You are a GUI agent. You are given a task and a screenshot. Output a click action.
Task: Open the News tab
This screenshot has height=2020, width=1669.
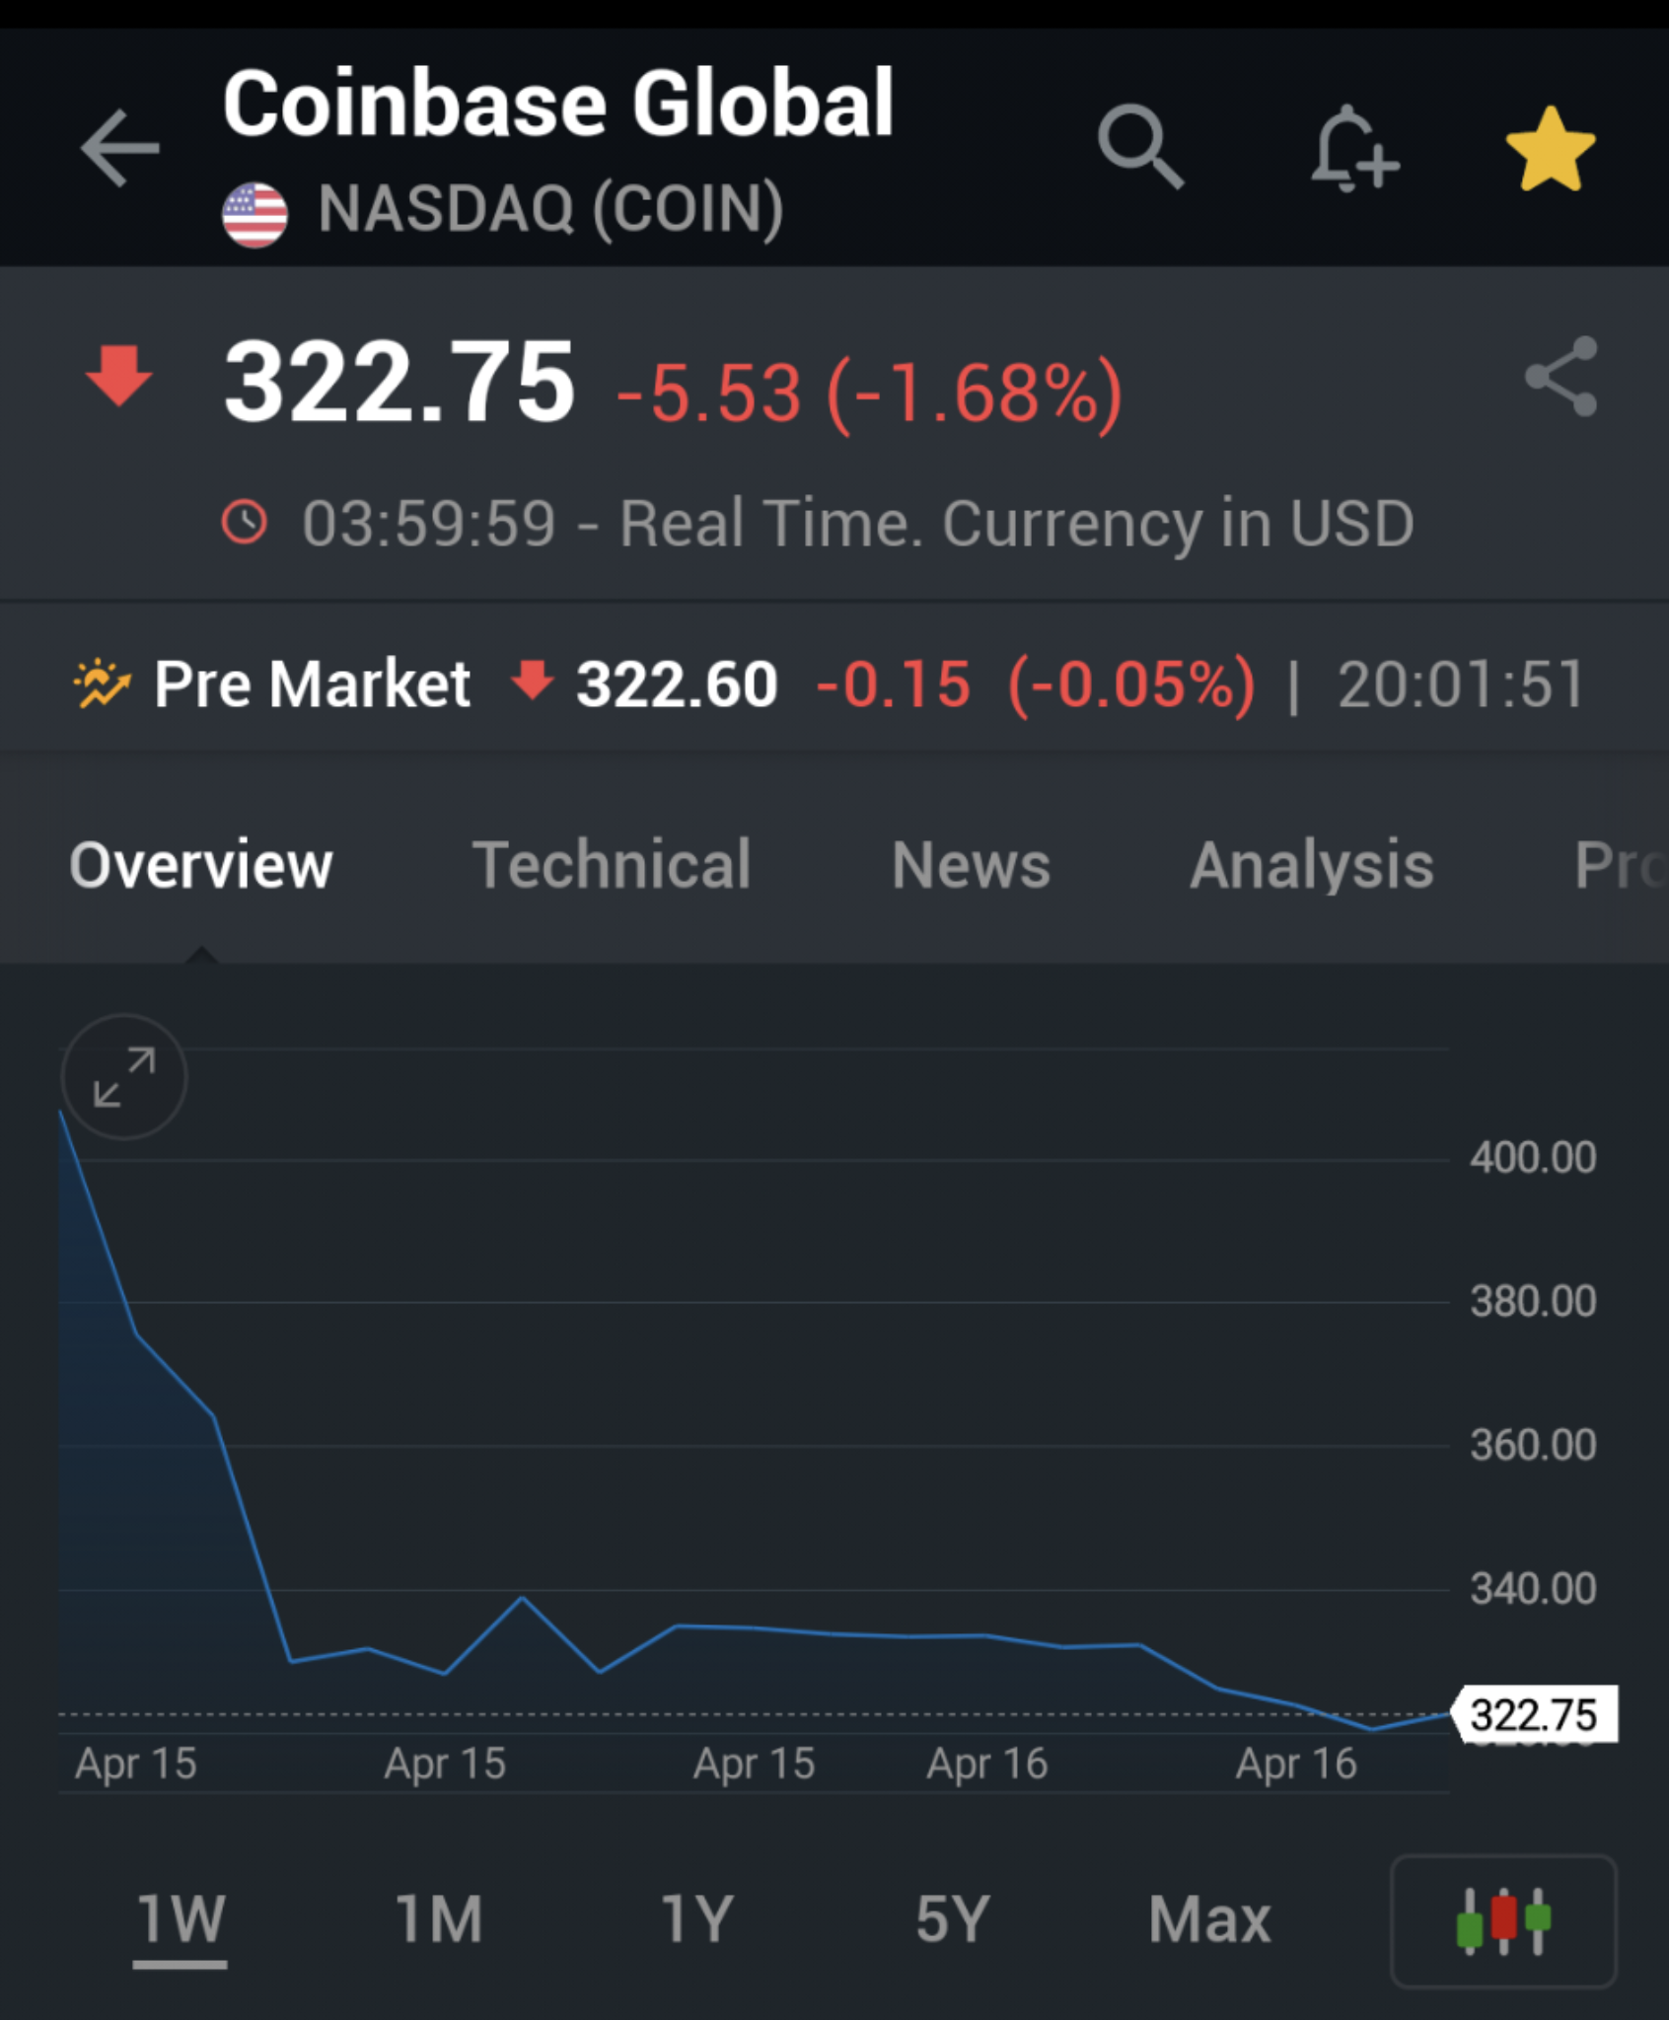click(971, 864)
